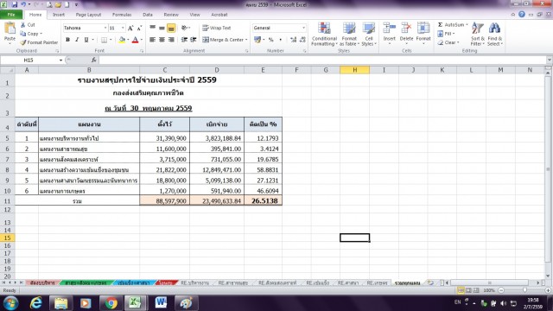Image resolution: width=553 pixels, height=311 pixels.
Task: Click the Orientation text angle icon
Action: tap(184, 28)
